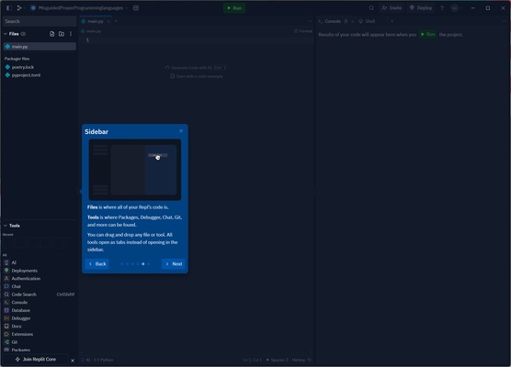Image resolution: width=511 pixels, height=367 pixels.
Task: Go Back in the Sidebar tour
Action: click(97, 264)
